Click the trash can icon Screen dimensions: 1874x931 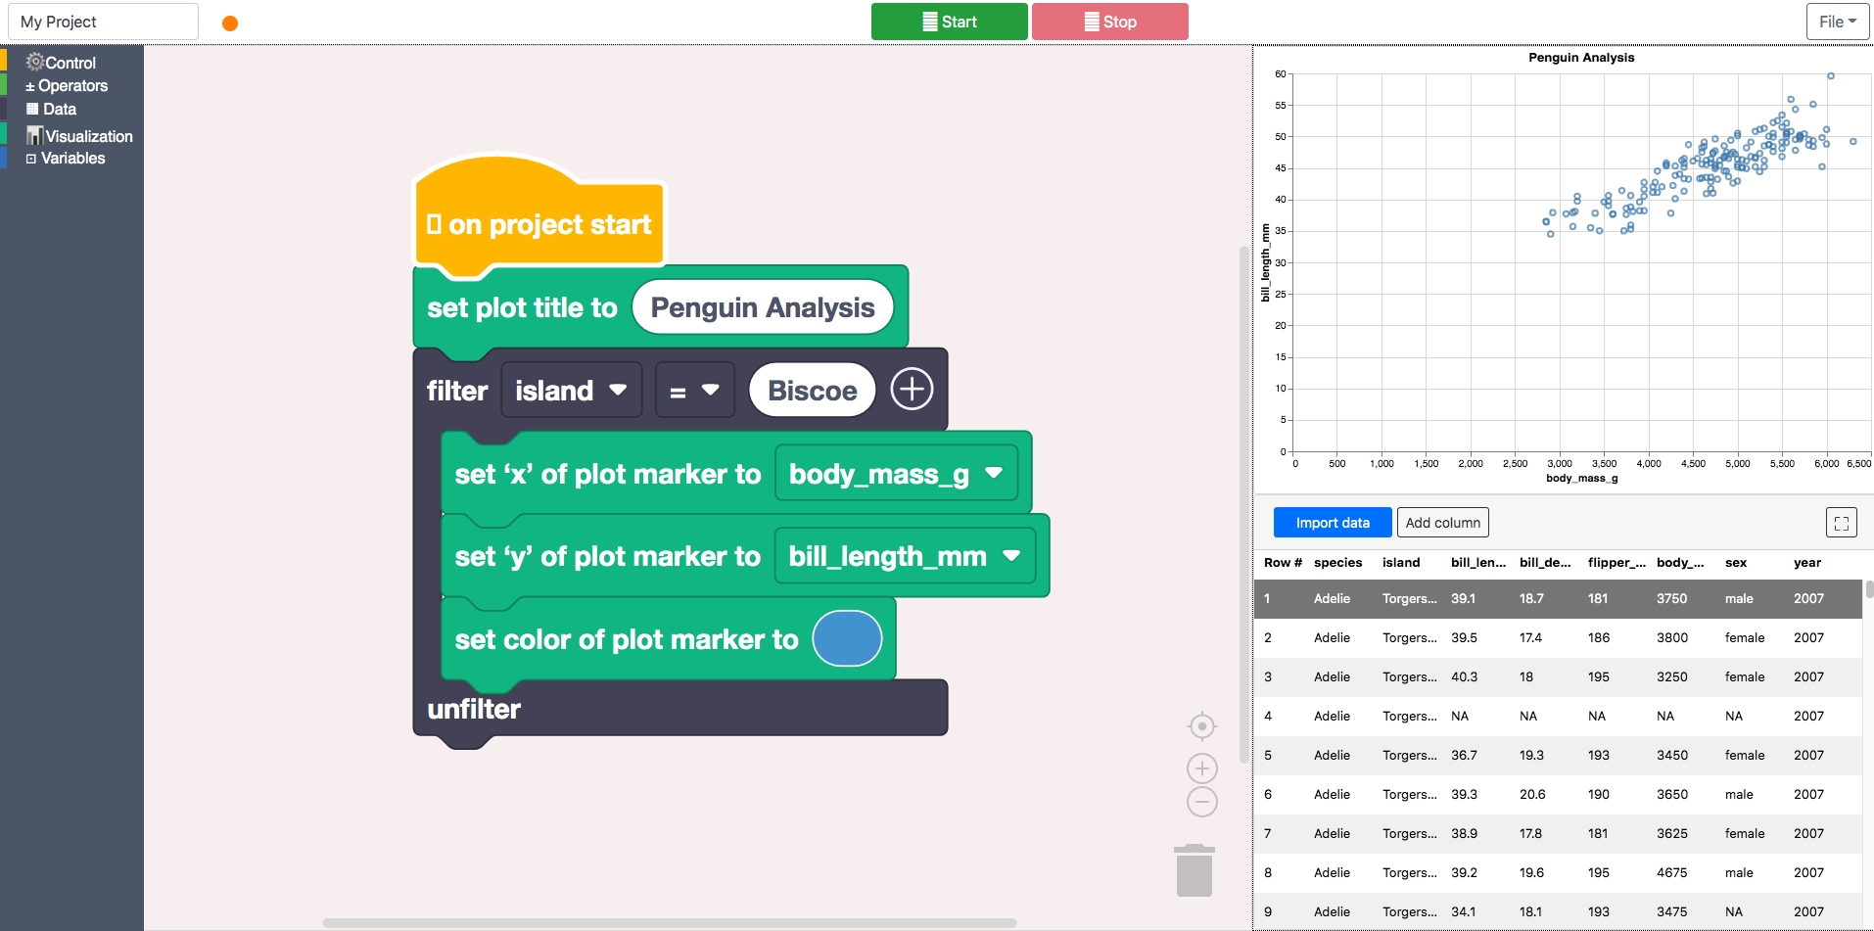pos(1195,870)
